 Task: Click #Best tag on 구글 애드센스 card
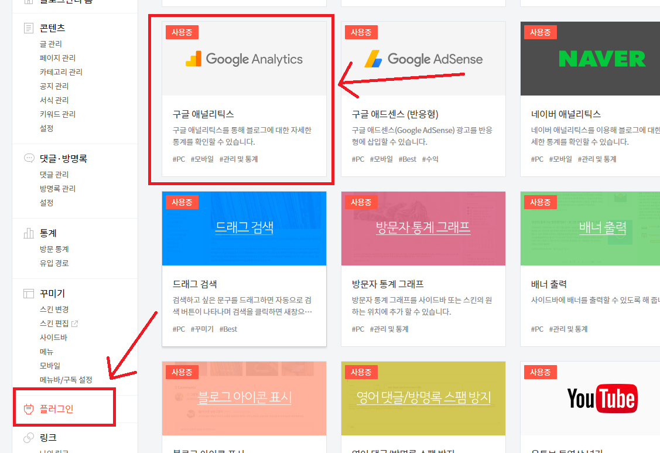click(x=408, y=159)
